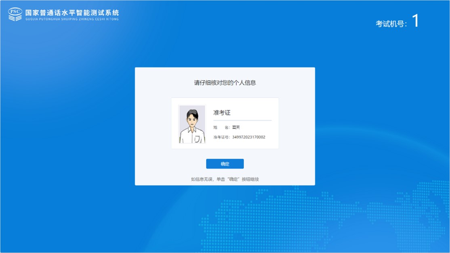Click the word 确定 in the hint sentence

coord(234,179)
